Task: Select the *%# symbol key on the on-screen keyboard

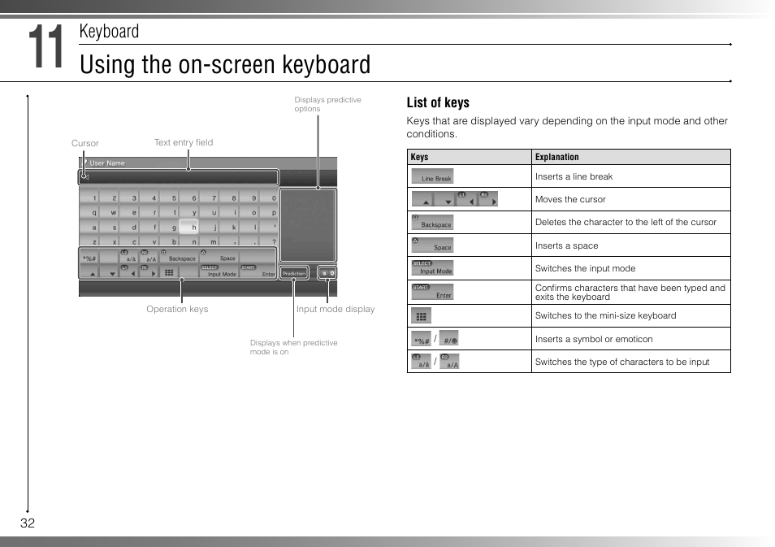Action: coord(89,256)
